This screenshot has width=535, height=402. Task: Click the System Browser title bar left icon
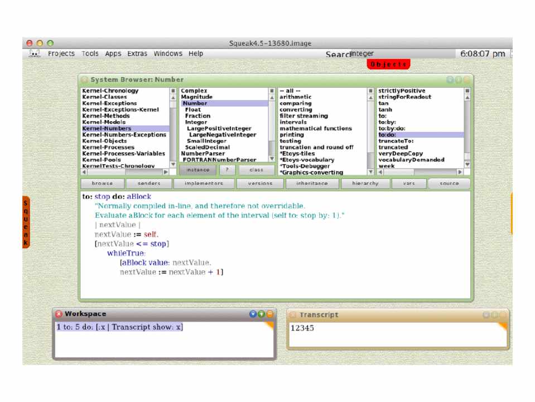coord(85,80)
